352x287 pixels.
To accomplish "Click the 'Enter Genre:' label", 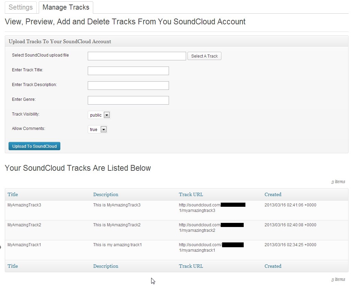I will (x=24, y=99).
